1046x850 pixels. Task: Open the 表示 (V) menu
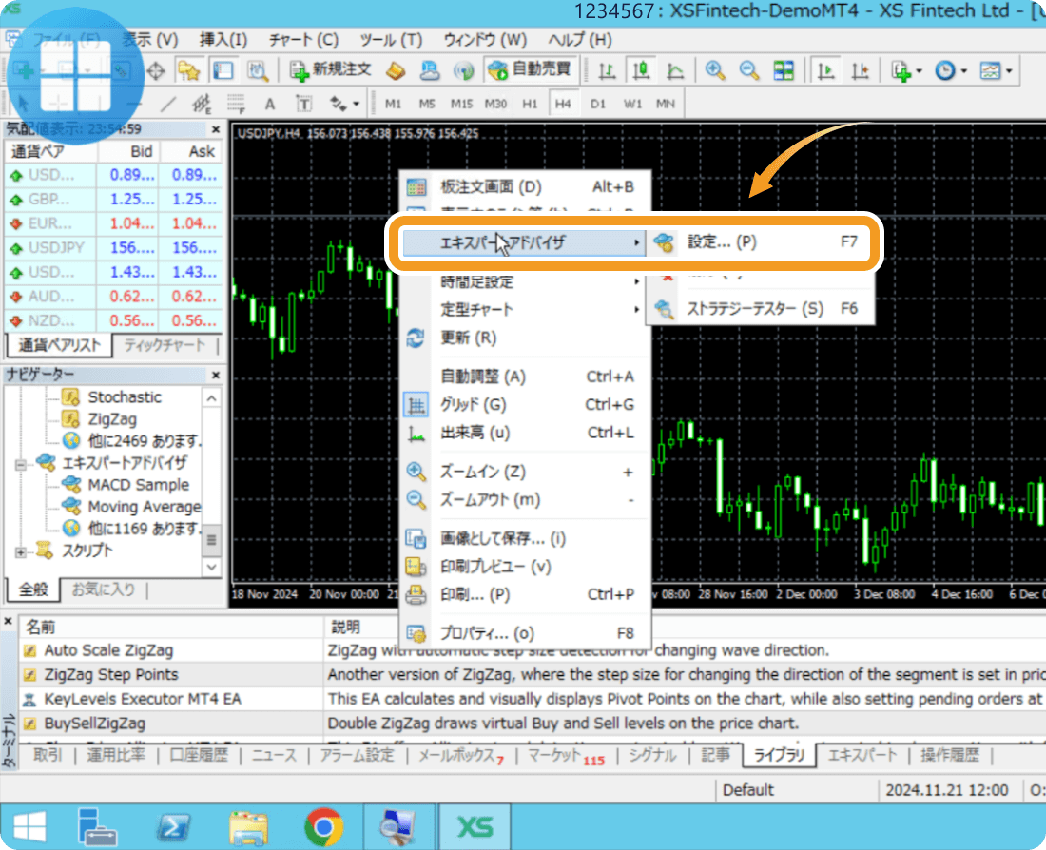[x=150, y=40]
